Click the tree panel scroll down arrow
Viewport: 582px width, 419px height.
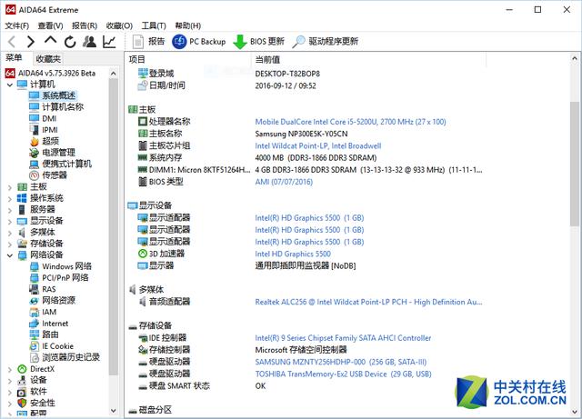click(114, 411)
